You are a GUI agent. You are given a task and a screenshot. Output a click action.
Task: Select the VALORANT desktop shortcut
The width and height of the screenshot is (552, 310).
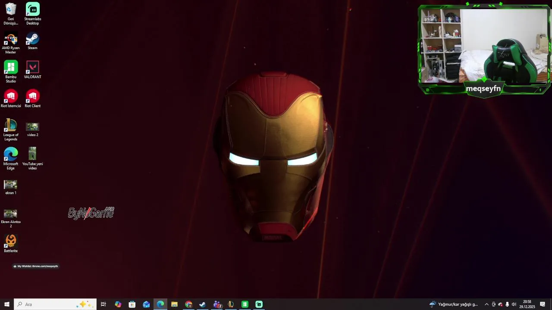(x=33, y=70)
